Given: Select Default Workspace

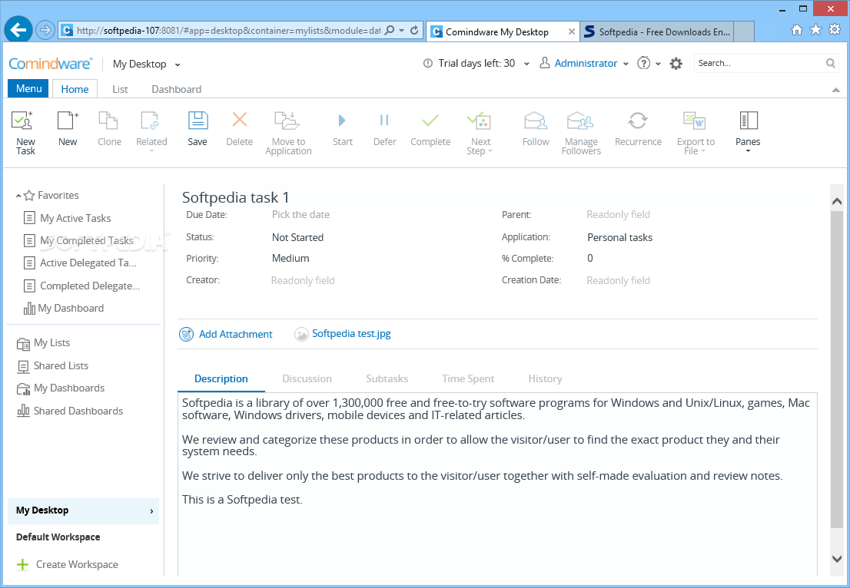Looking at the screenshot, I should point(58,537).
